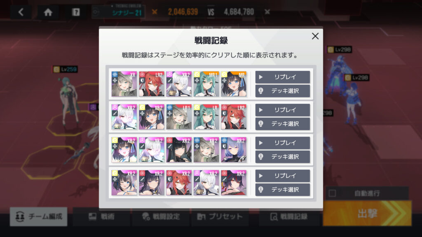The width and height of the screenshot is (422, 237).
Task: Play the first record's リプレイ
Action: coord(283,77)
